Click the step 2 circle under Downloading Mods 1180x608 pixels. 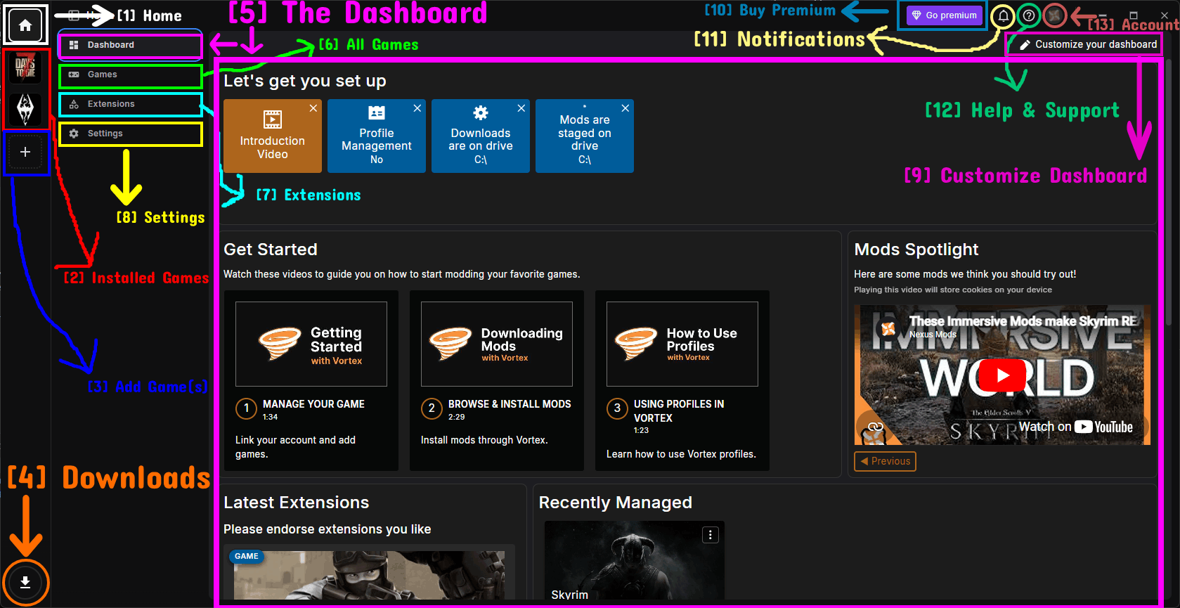click(x=432, y=408)
